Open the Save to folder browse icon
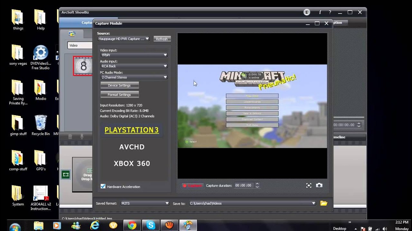The width and height of the screenshot is (412, 231). click(324, 203)
